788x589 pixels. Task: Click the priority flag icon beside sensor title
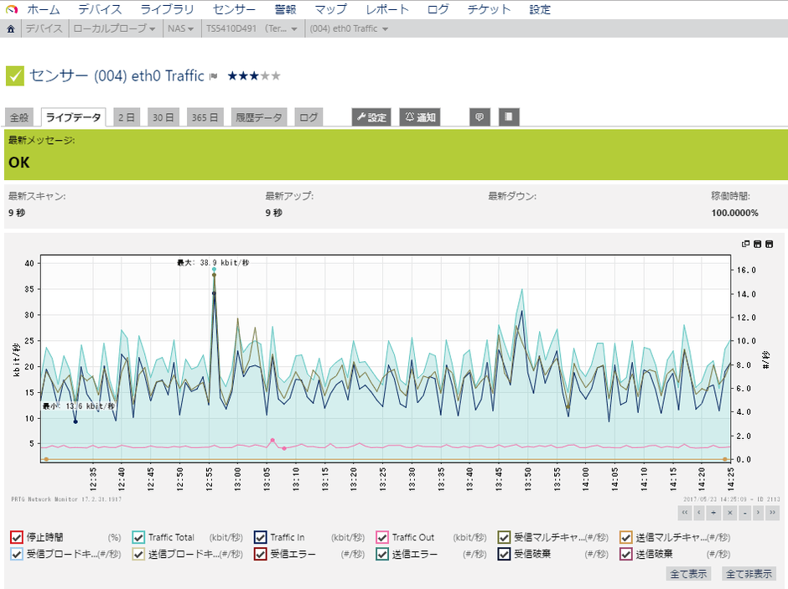[x=214, y=76]
